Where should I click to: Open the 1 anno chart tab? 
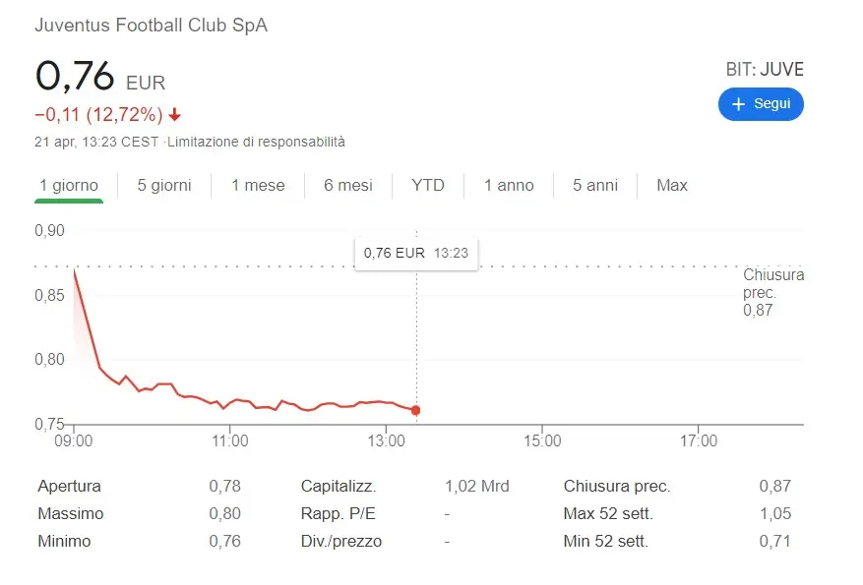coord(509,185)
